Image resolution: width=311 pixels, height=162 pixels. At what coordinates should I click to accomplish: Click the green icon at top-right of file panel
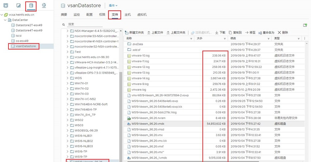[305, 25]
